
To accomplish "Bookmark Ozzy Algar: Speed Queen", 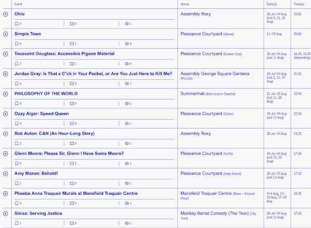I will point(17,123).
